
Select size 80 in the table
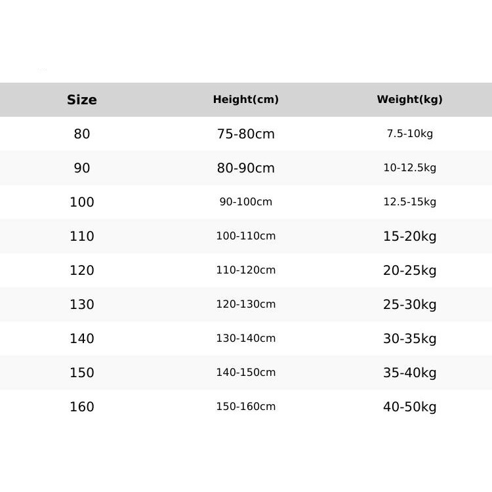click(82, 134)
